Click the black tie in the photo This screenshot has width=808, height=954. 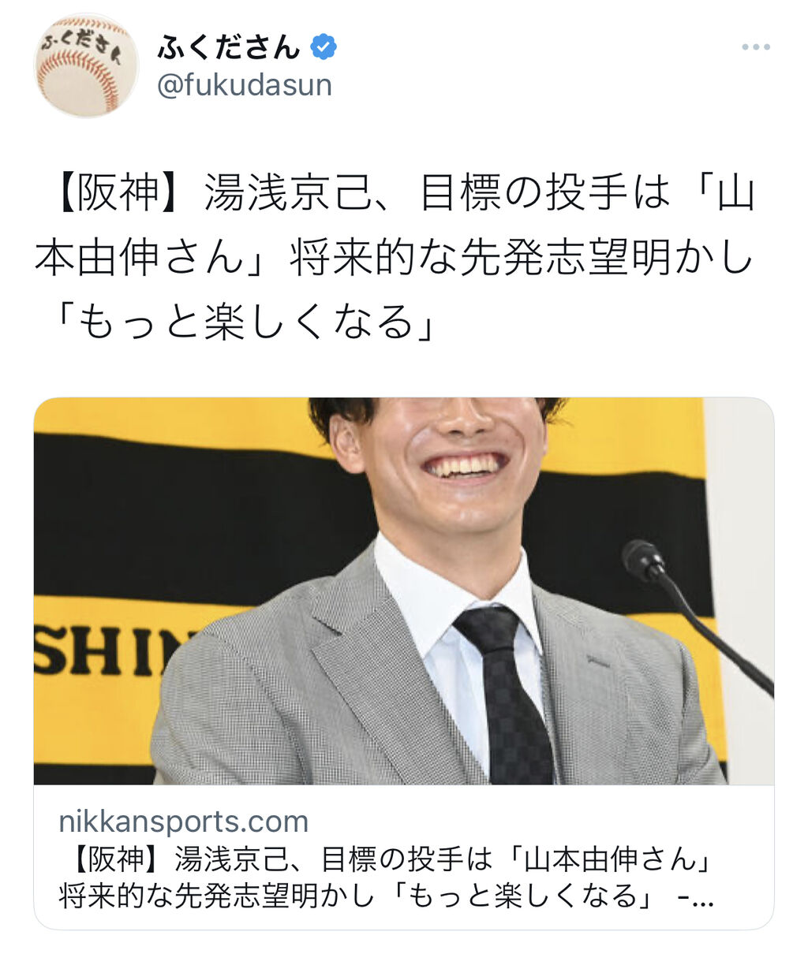click(505, 694)
